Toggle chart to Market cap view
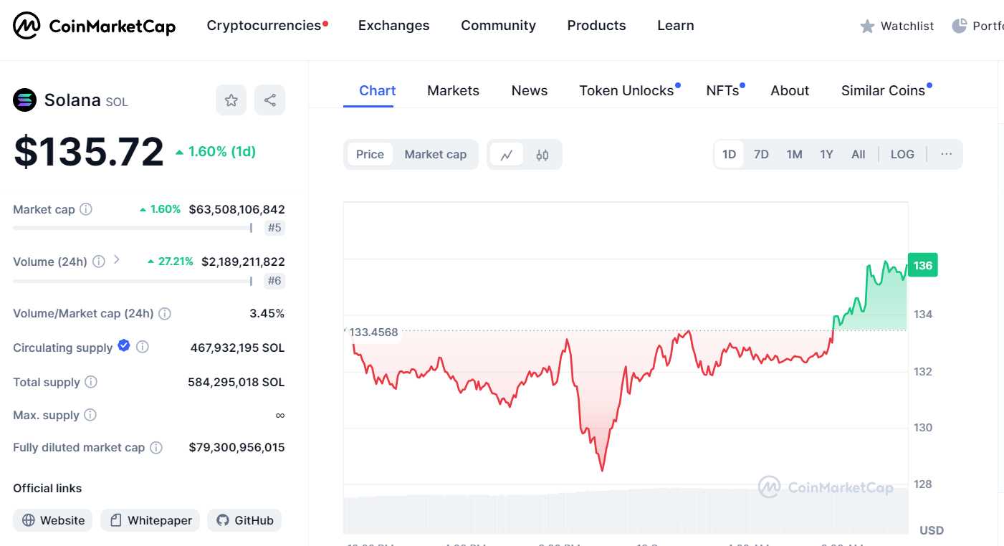Viewport: 1004px width, 546px height. point(435,154)
